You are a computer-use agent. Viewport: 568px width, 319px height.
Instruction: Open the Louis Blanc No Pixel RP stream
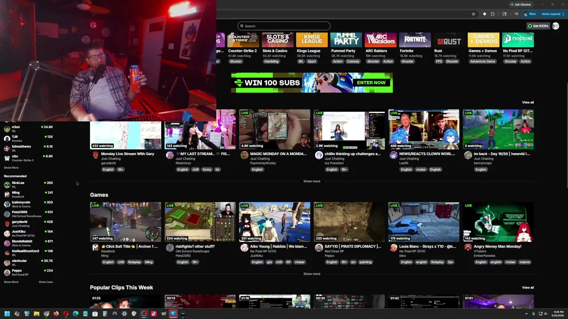pyautogui.click(x=424, y=222)
